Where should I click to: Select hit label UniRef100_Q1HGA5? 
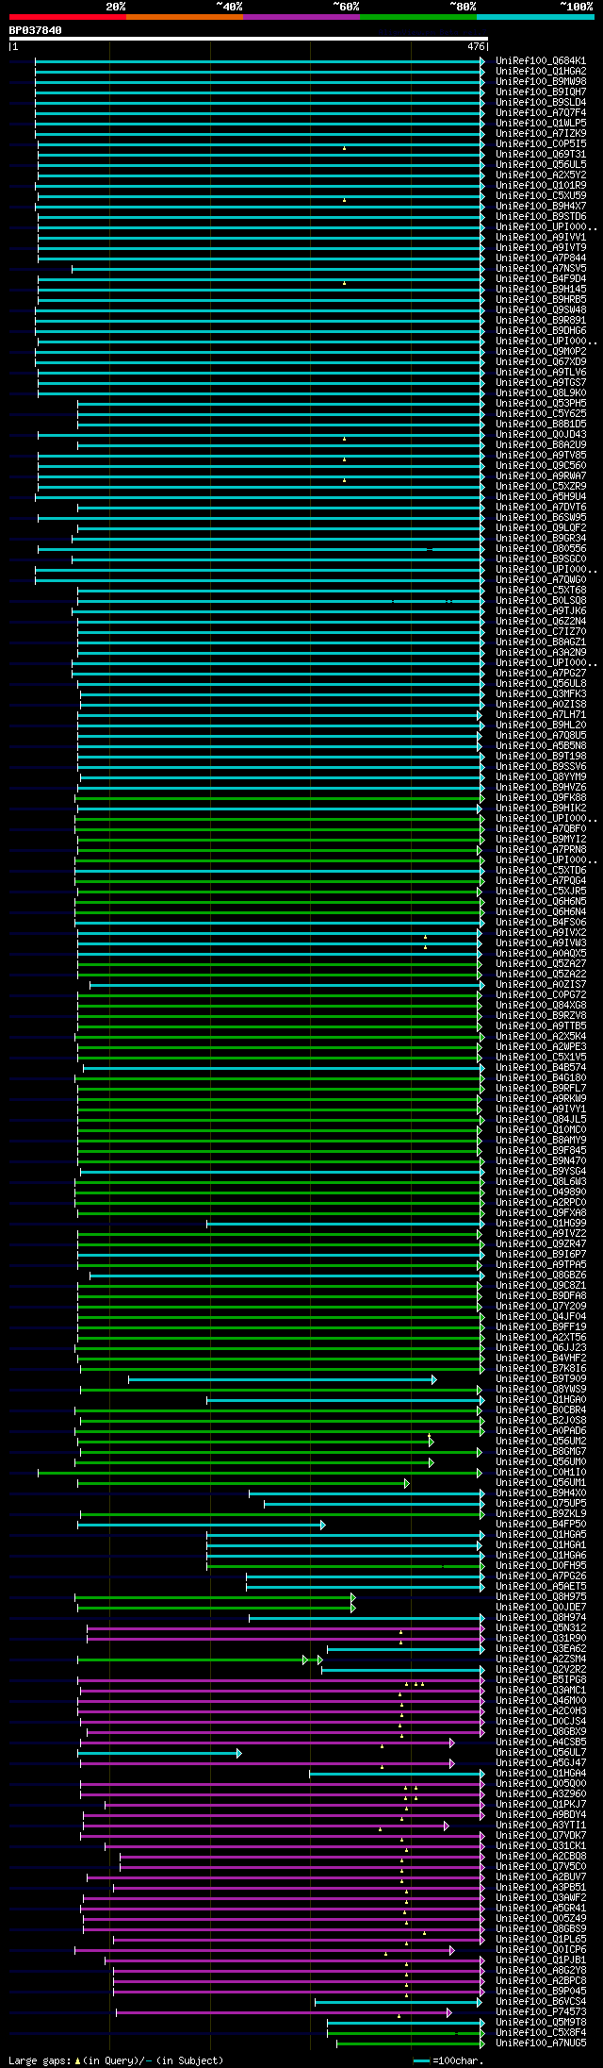pyautogui.click(x=541, y=1534)
